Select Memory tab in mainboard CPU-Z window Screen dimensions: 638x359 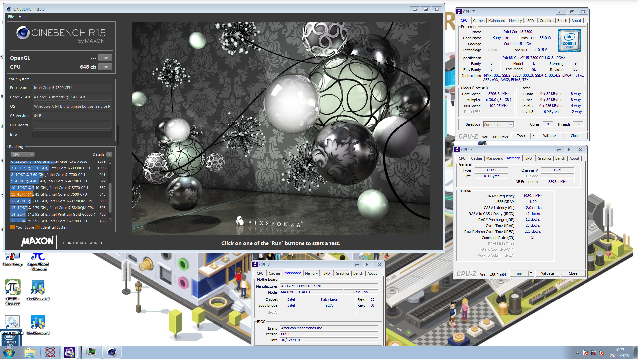(x=311, y=273)
